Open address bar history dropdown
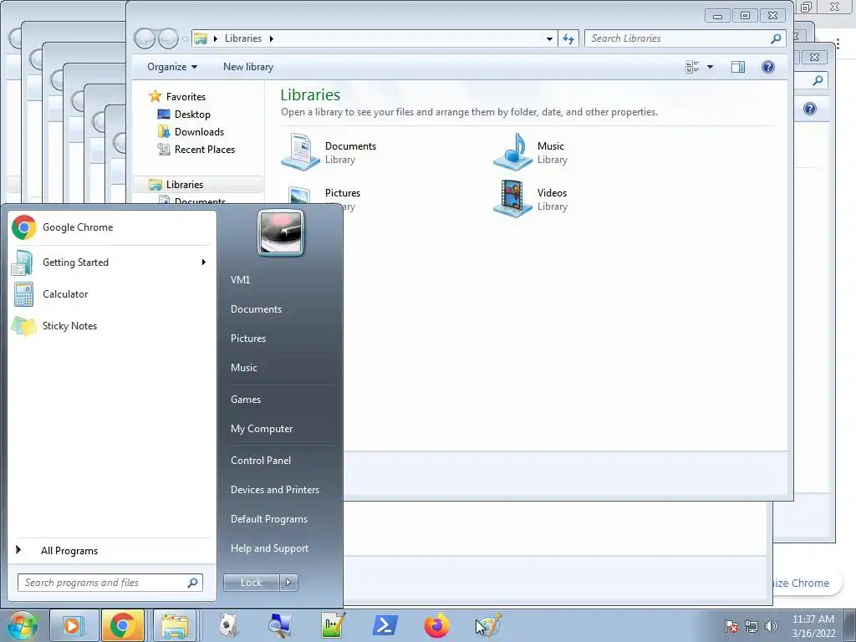 point(549,38)
